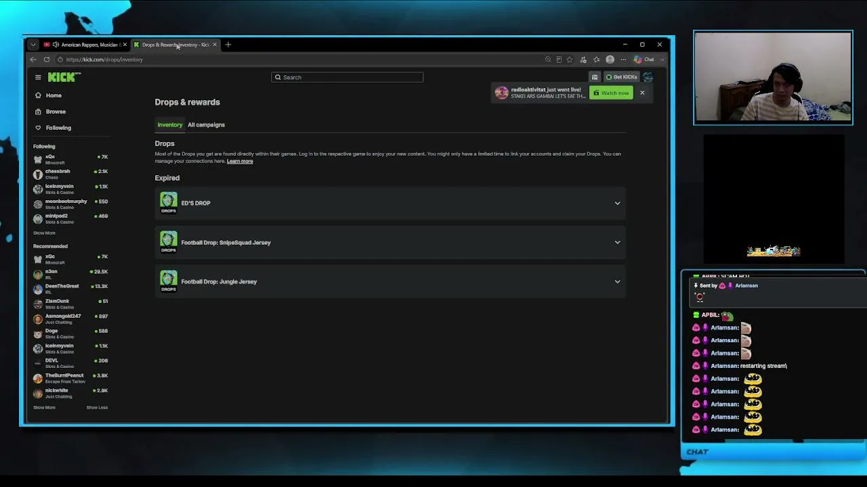Expand Football Drop: SnipeSquad Jersey
Screen dimensions: 867x487
click(x=389, y=242)
